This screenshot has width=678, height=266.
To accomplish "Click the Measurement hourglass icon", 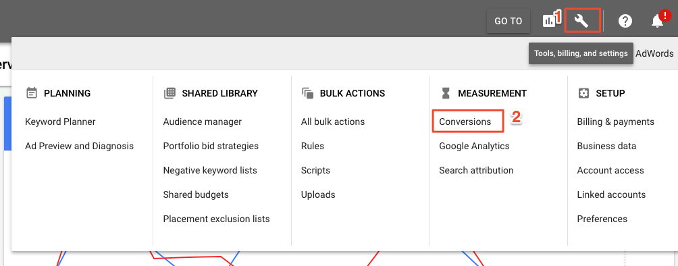I will [446, 93].
